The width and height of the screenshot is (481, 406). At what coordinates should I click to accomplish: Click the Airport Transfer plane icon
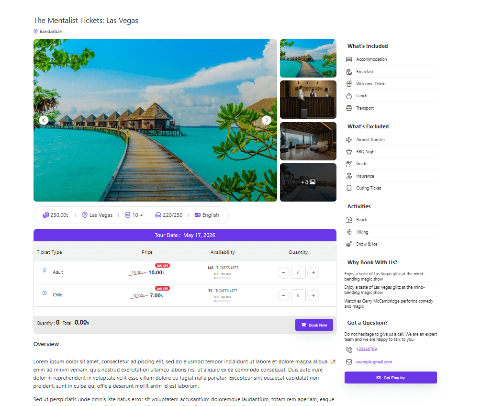(349, 140)
